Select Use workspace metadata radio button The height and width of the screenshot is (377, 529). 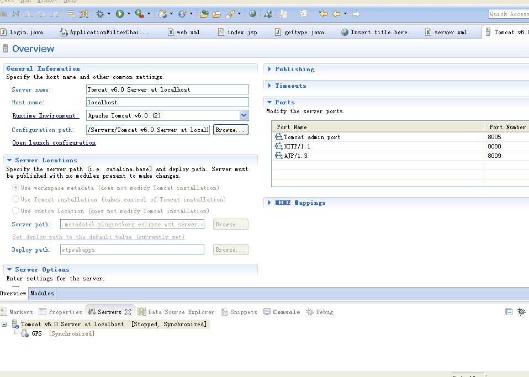click(15, 188)
